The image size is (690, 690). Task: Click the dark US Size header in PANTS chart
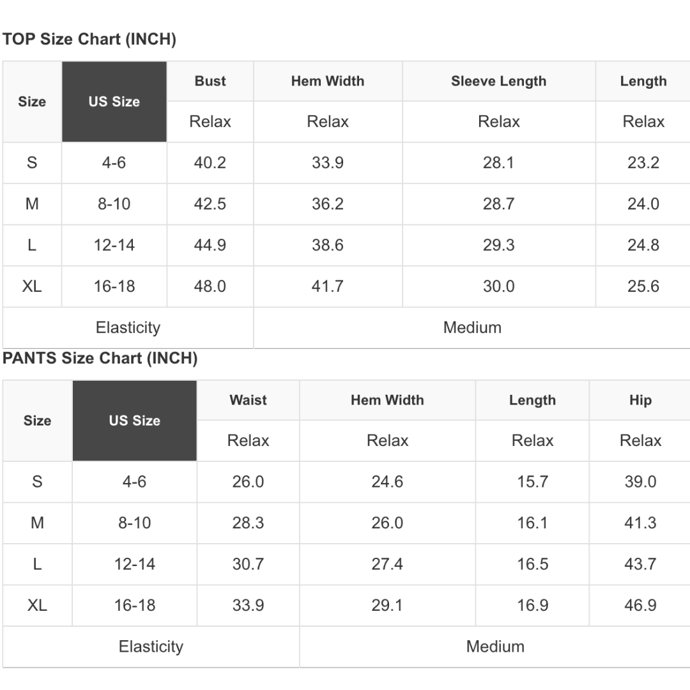click(x=134, y=420)
